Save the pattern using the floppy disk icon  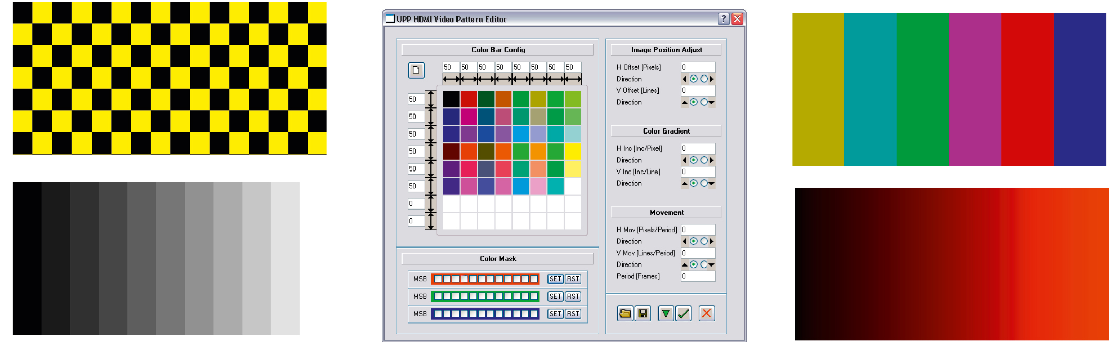[643, 313]
